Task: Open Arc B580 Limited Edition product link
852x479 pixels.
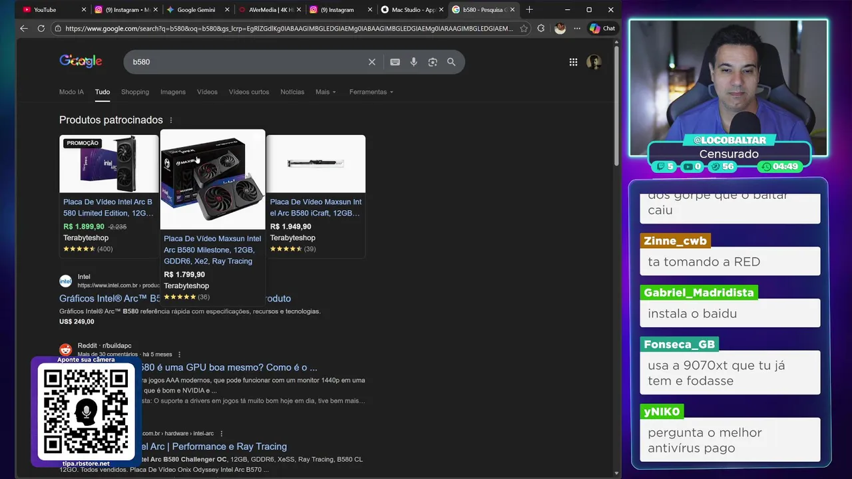Action: click(108, 208)
